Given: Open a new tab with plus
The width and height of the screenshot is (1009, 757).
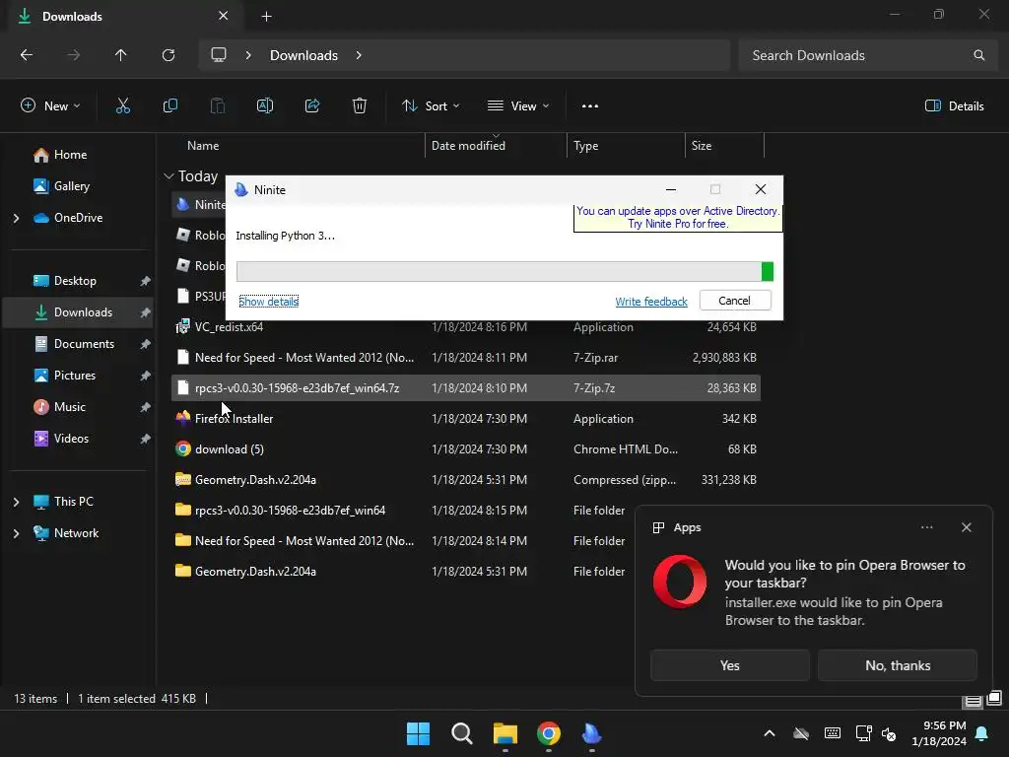Looking at the screenshot, I should pos(266,17).
